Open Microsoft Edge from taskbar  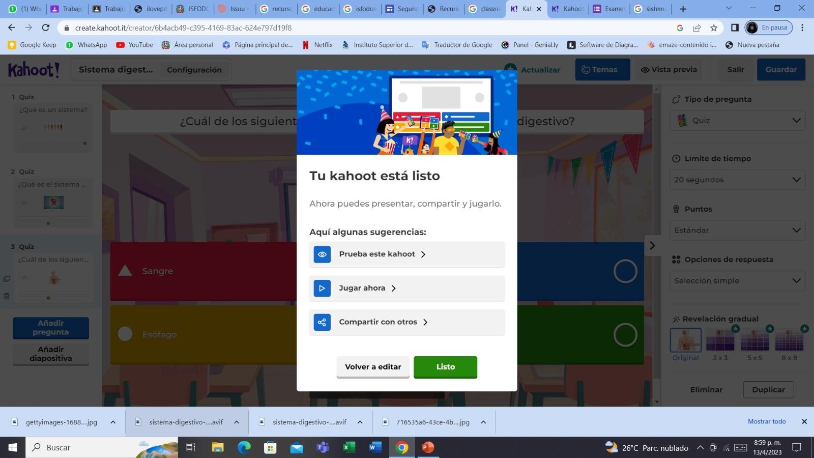[x=244, y=447]
